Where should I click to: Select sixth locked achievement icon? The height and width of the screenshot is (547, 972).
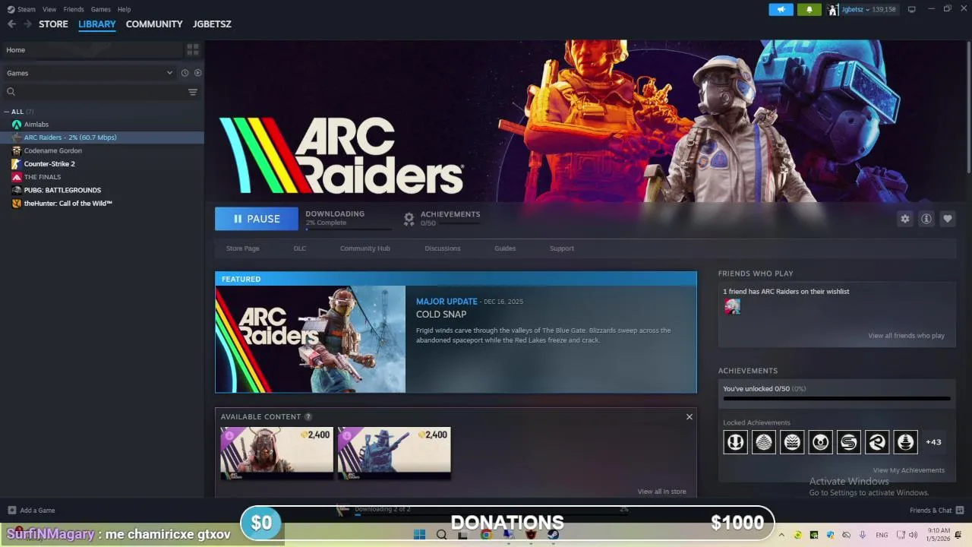pyautogui.click(x=877, y=442)
